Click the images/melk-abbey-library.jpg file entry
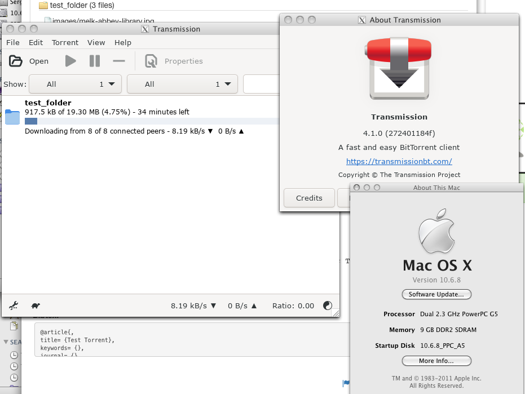This screenshot has width=525, height=394. point(103,20)
